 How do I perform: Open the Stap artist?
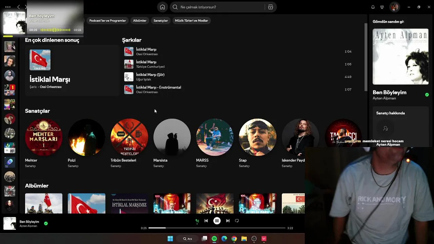click(x=257, y=143)
